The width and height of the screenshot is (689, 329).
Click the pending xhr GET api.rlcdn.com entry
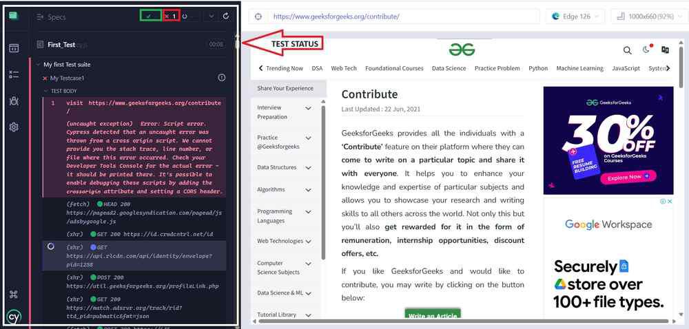pyautogui.click(x=134, y=256)
